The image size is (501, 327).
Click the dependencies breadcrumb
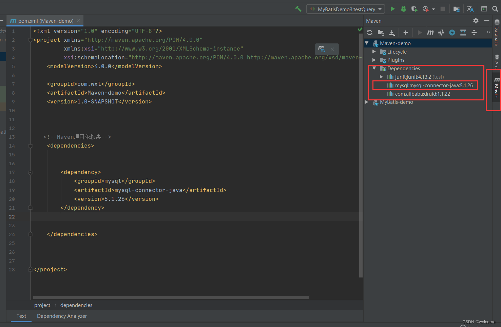76,305
